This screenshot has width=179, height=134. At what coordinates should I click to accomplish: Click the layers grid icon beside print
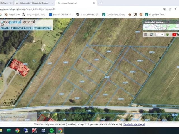(145, 35)
